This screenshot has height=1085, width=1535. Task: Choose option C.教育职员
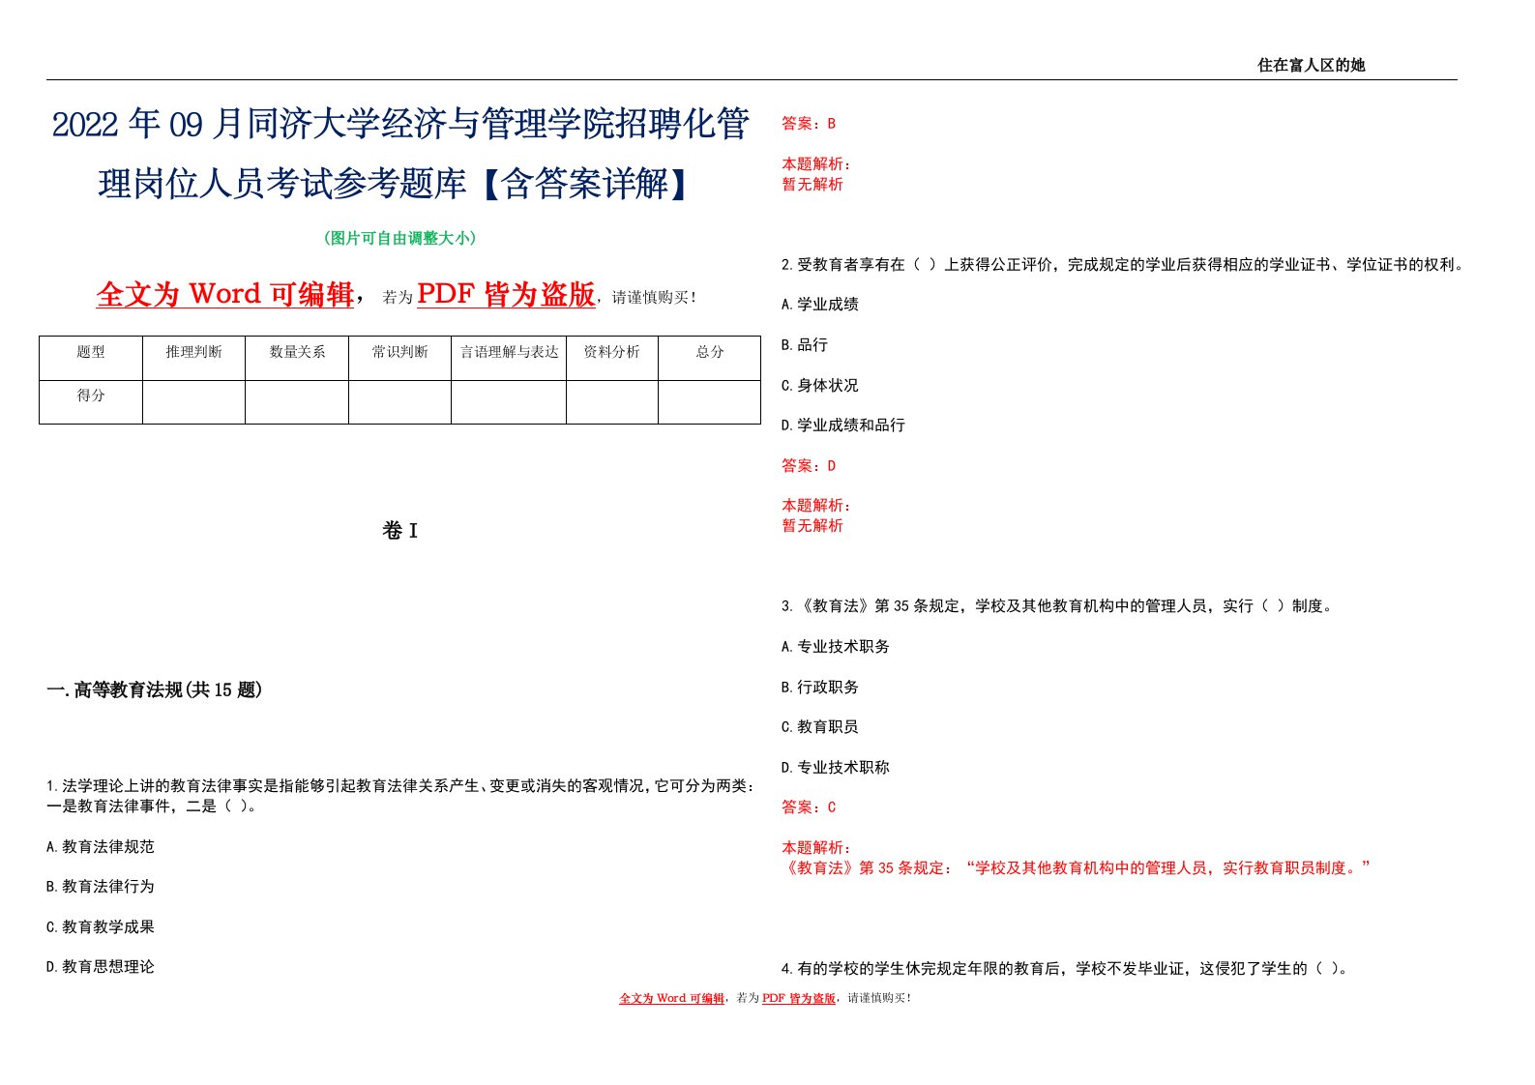820,726
